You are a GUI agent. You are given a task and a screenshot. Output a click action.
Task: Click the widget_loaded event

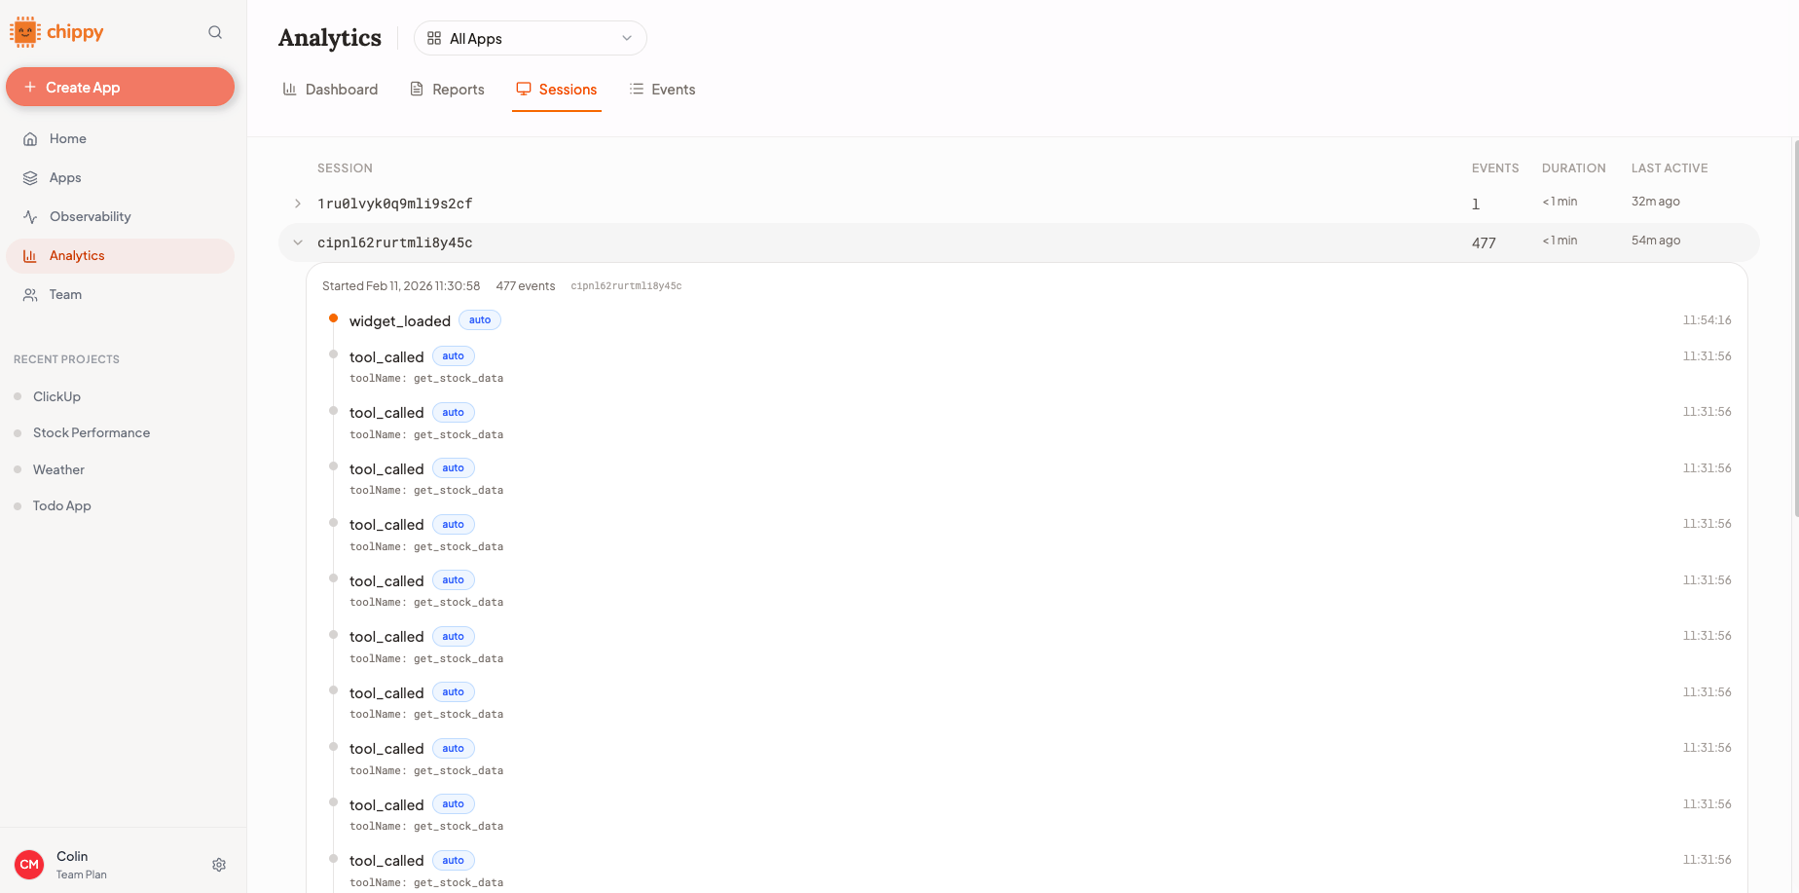(400, 320)
